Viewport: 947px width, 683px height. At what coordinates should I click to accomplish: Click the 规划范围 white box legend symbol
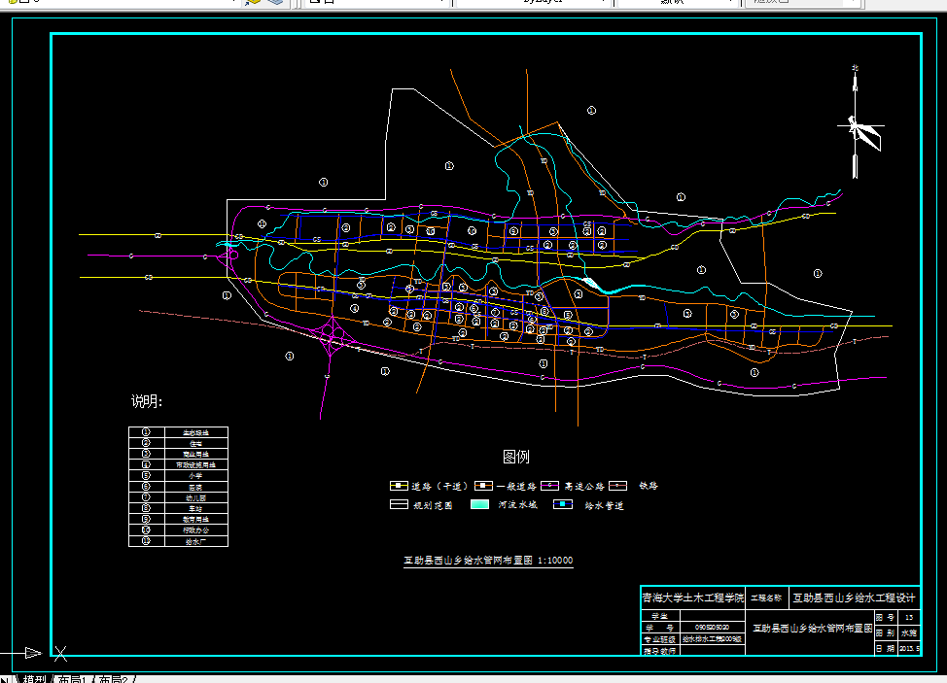(399, 504)
